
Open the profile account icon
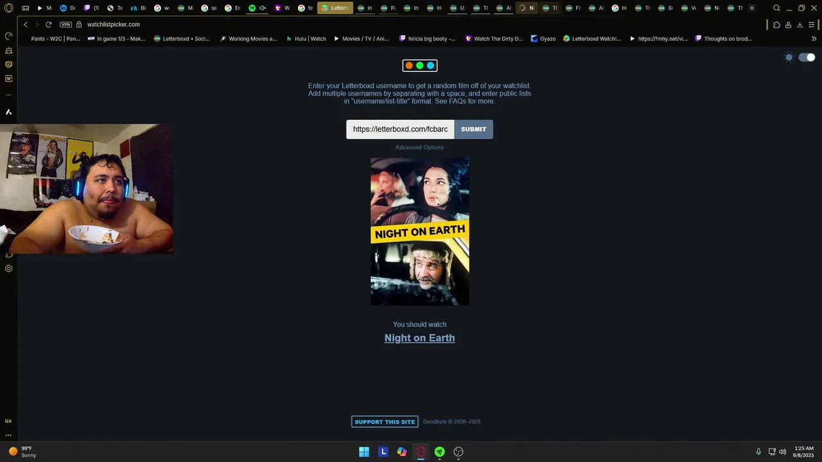coord(788,25)
